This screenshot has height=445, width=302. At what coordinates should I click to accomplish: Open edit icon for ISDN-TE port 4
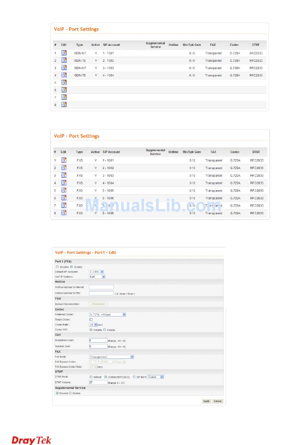[x=64, y=75]
